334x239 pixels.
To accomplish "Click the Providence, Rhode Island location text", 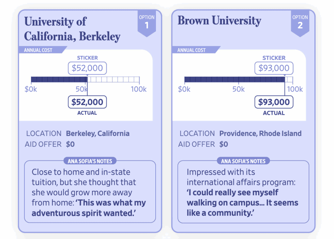I will pos(260,133).
